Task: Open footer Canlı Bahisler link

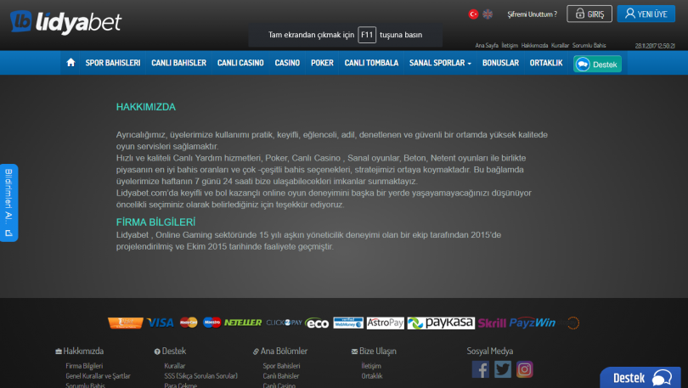Action: (x=281, y=376)
